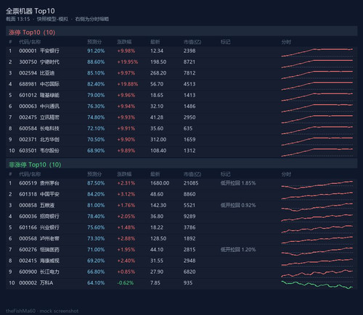363x315 pixels.
Task: Select stock 000063 中兴通讯
Action: click(x=39, y=106)
